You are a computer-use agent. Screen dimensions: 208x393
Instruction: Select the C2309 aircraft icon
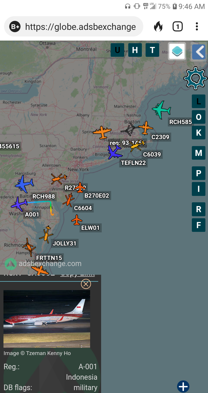click(146, 128)
